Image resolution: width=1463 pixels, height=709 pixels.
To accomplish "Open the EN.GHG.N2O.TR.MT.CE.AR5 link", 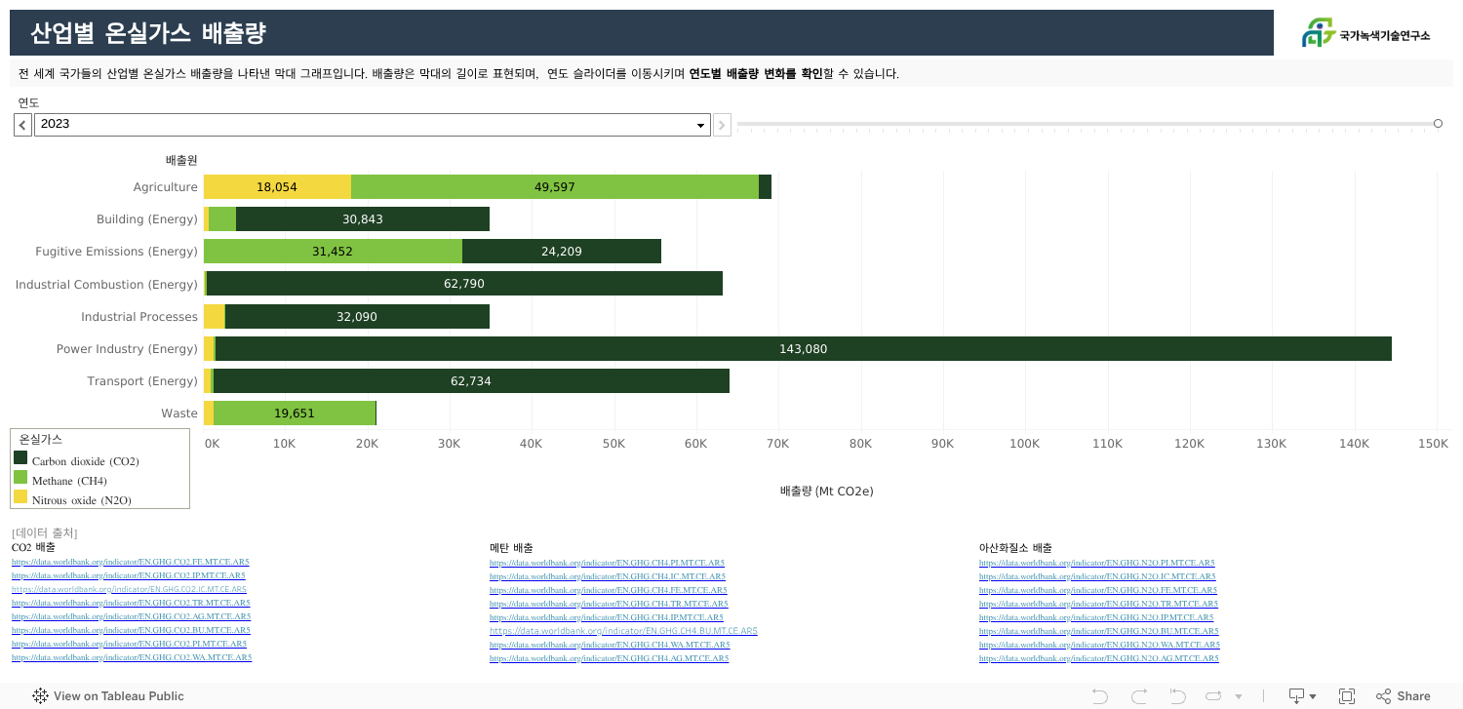I will click(x=1098, y=604).
